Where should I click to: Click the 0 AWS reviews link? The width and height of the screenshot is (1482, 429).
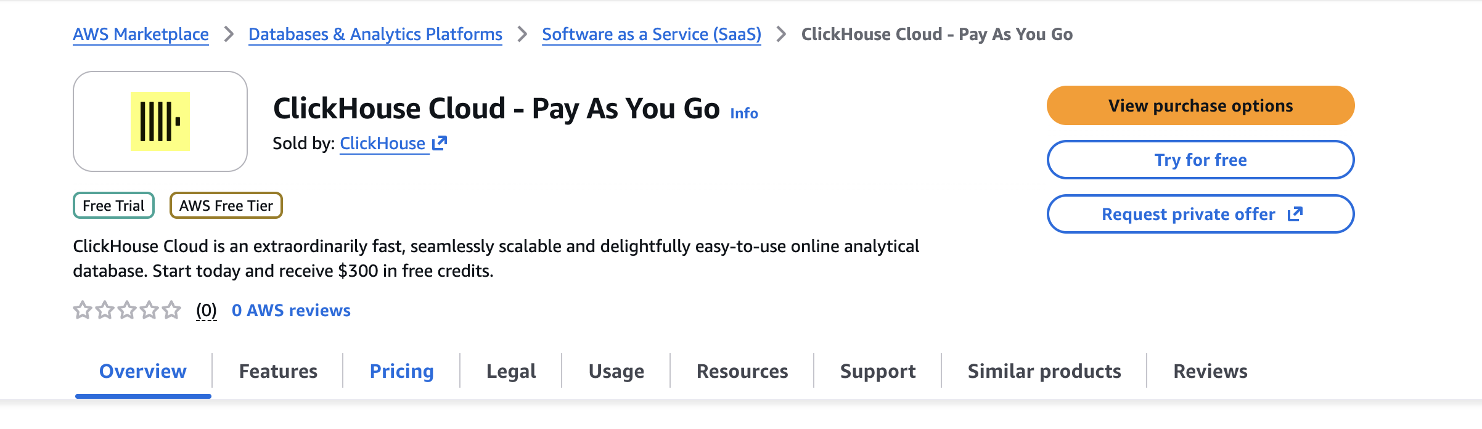(290, 310)
